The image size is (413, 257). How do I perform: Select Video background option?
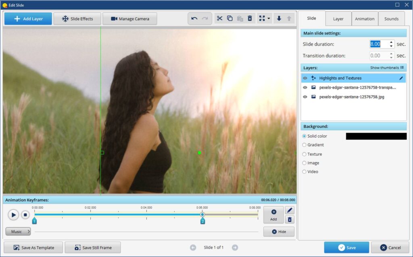[304, 172]
